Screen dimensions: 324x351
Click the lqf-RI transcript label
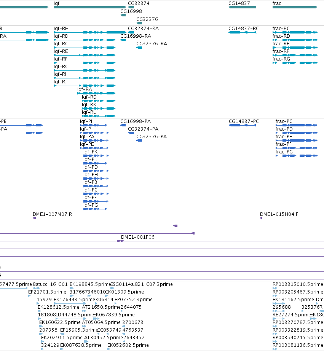click(60, 74)
